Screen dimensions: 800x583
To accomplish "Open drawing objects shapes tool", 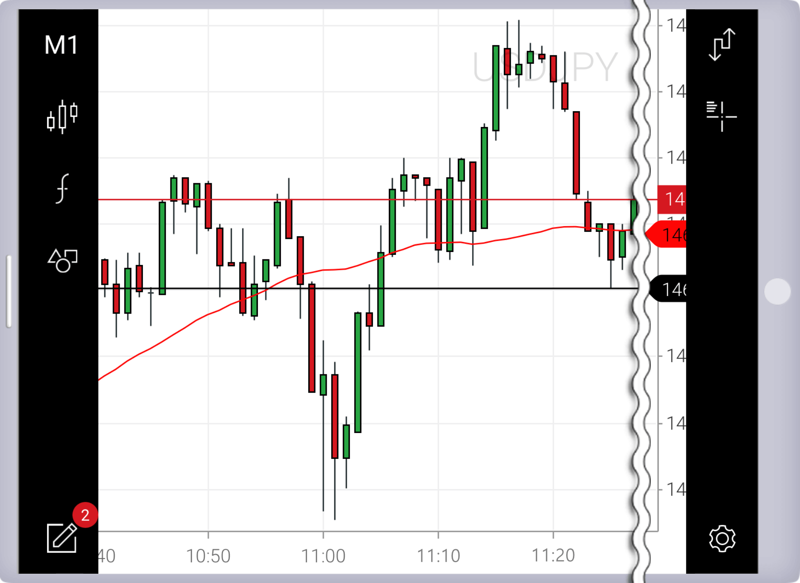I will (62, 261).
